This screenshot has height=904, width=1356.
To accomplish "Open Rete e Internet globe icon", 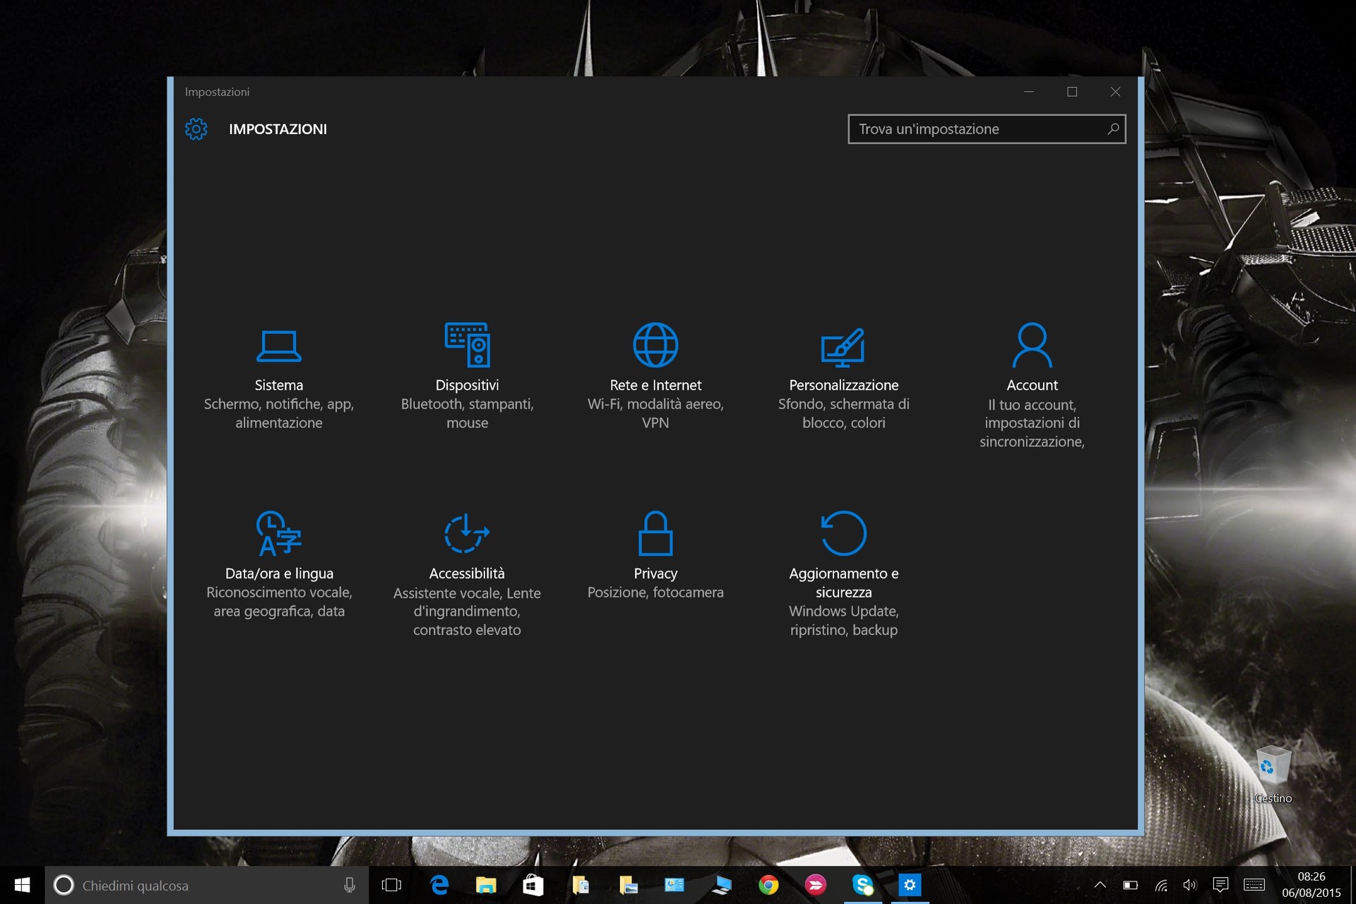I will click(x=655, y=345).
